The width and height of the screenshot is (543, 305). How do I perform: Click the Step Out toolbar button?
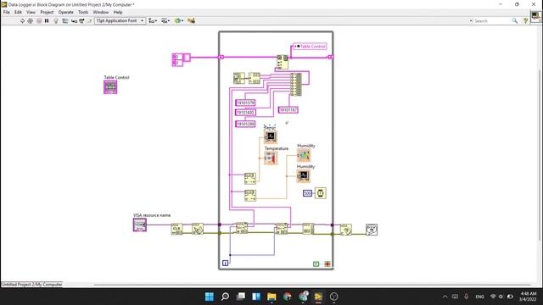click(89, 20)
